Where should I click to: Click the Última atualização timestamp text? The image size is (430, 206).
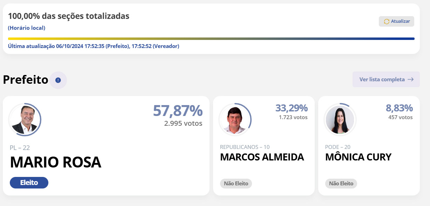[x=94, y=46]
